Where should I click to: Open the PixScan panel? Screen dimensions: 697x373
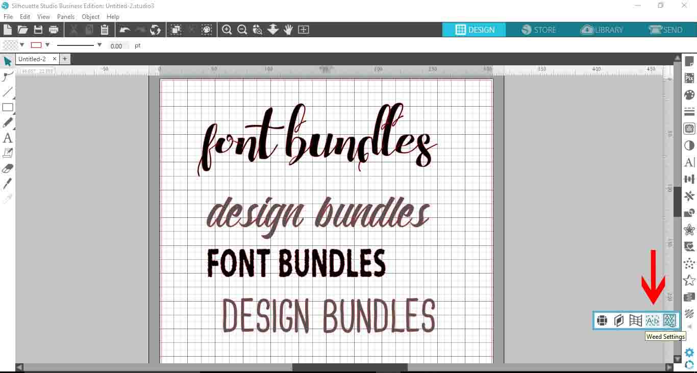pos(689,78)
